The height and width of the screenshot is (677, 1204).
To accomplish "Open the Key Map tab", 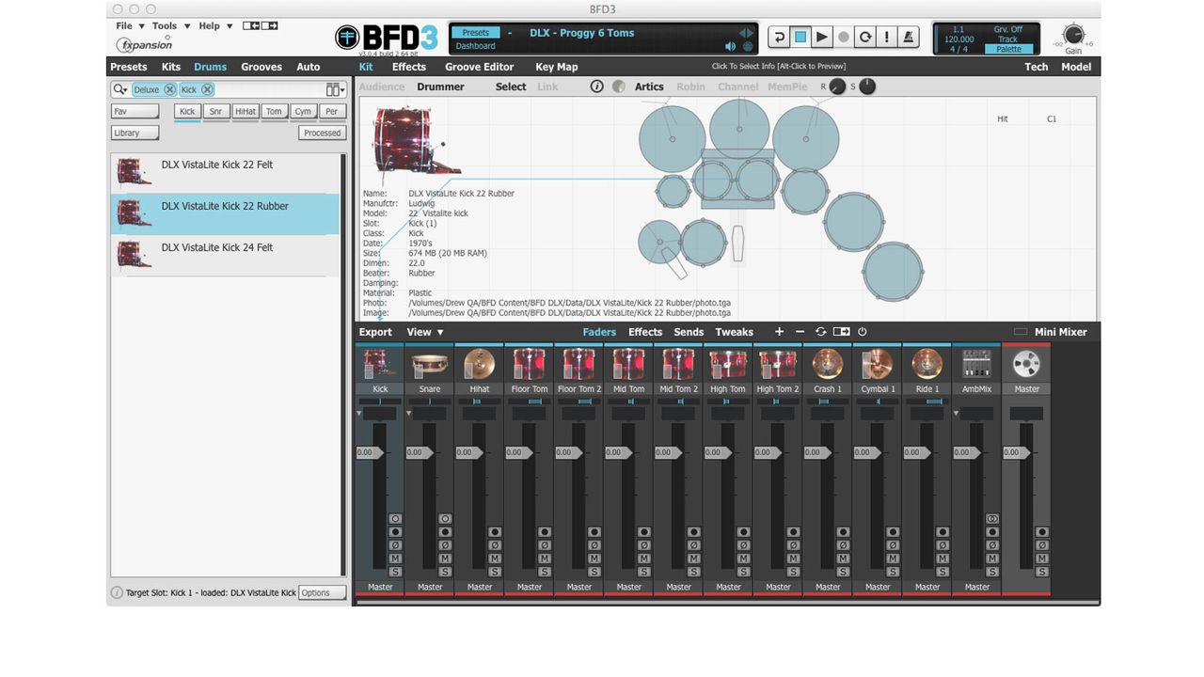I will [x=557, y=67].
